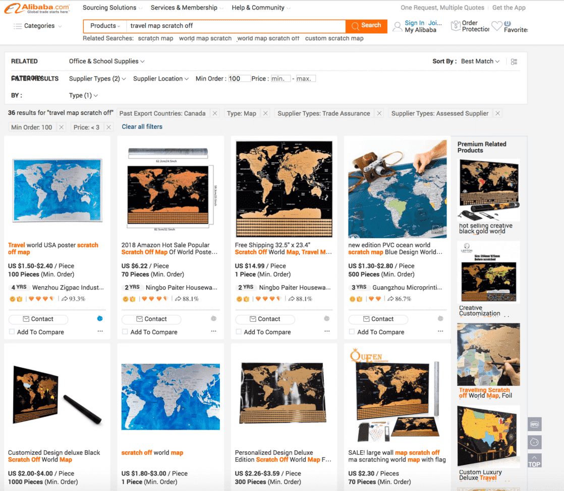Select related search 'scratch map'
The width and height of the screenshot is (564, 491).
click(155, 38)
